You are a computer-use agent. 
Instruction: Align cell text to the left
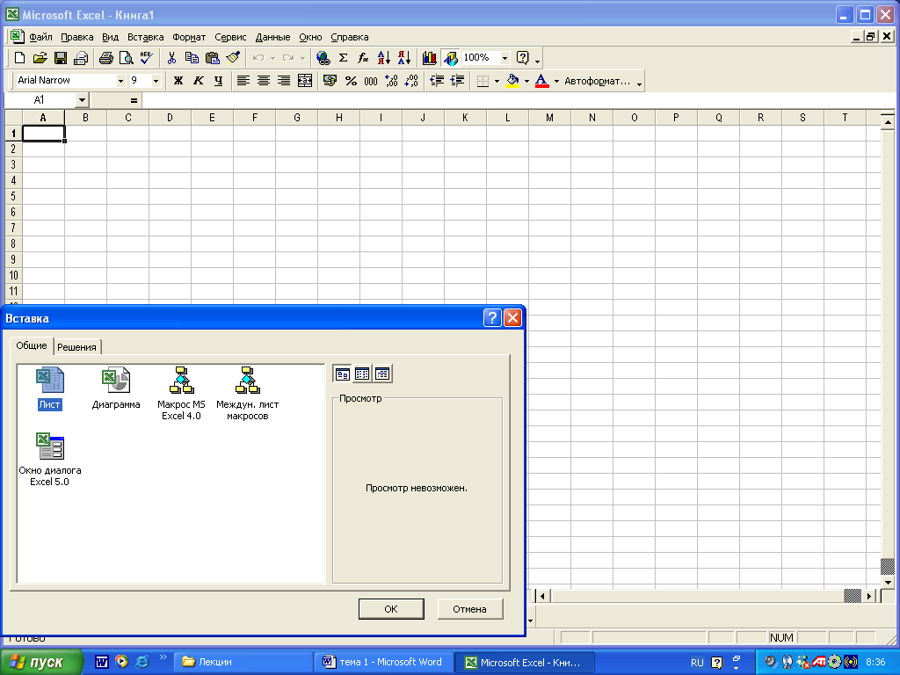coord(243,80)
